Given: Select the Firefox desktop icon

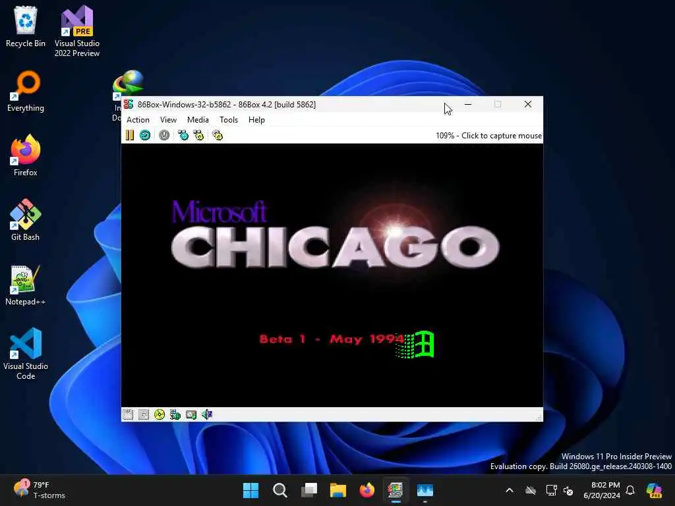Looking at the screenshot, I should (x=26, y=155).
